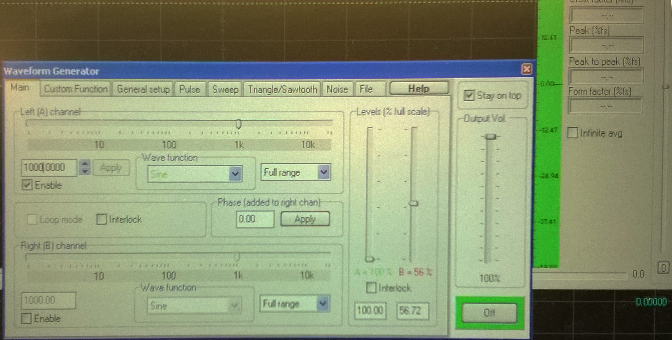The width and height of the screenshot is (672, 340).
Task: Increment left channel frequency with spinner
Action: [x=85, y=163]
